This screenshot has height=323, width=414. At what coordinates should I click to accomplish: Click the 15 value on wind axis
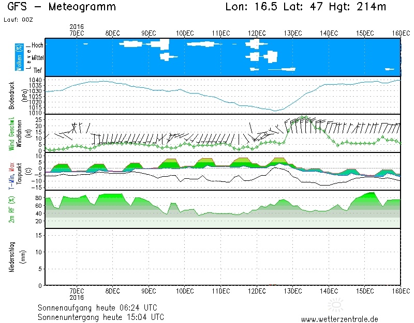coord(38,132)
